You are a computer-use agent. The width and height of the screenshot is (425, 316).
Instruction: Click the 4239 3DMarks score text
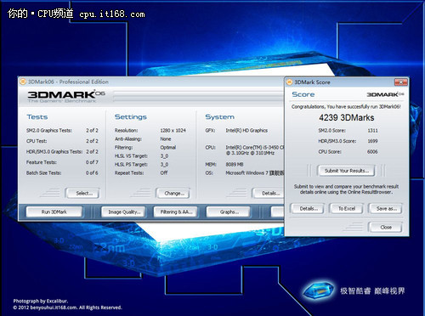347,117
